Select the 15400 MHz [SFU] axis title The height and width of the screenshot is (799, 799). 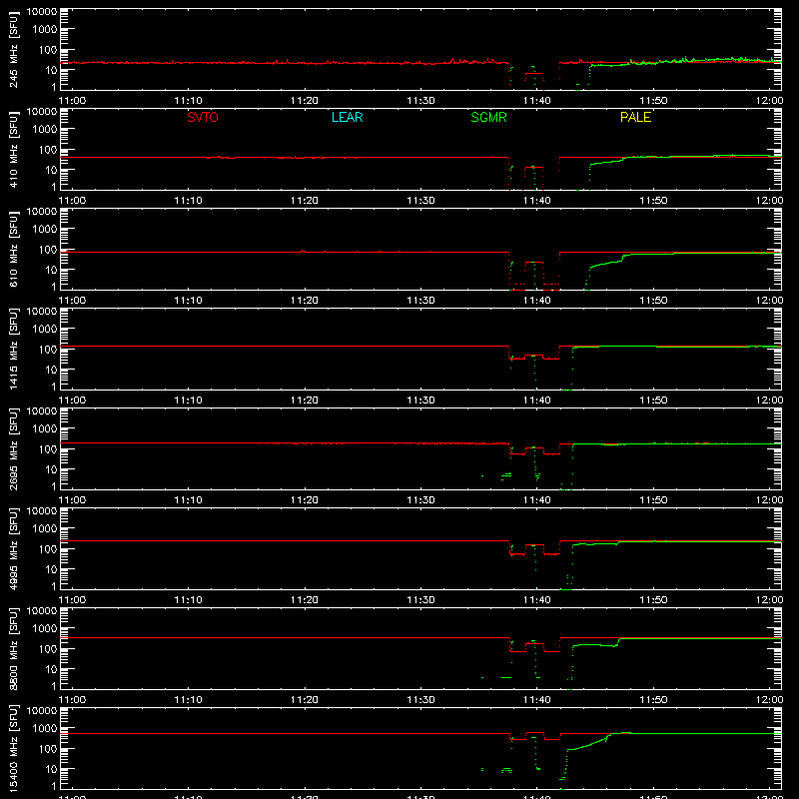click(14, 748)
